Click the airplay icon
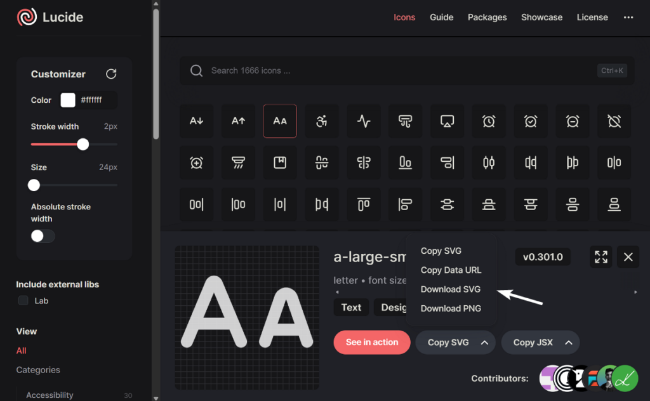The width and height of the screenshot is (650, 401). point(447,121)
